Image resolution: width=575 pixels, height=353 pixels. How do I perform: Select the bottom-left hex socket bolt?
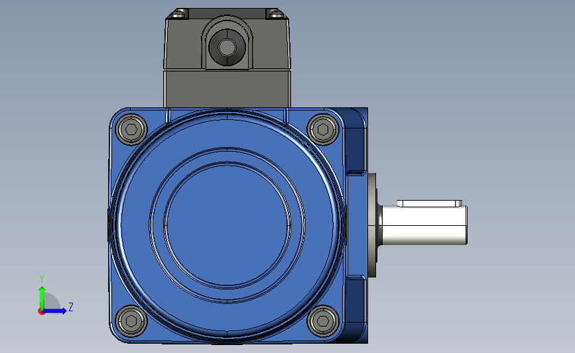pos(131,321)
